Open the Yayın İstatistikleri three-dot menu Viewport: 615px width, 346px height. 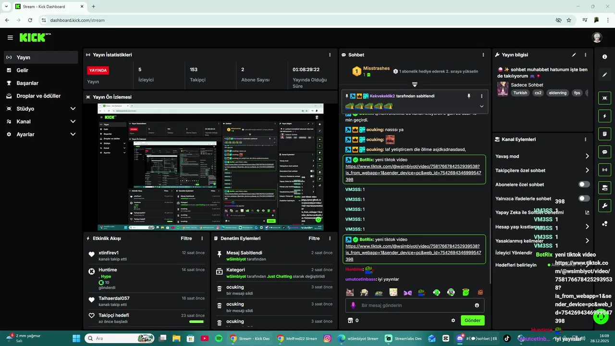[330, 55]
